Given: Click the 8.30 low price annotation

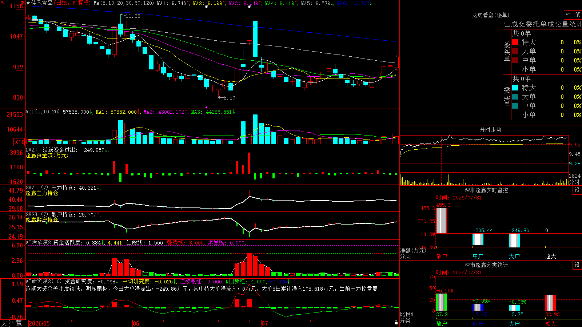Looking at the screenshot, I should pyautogui.click(x=229, y=98).
